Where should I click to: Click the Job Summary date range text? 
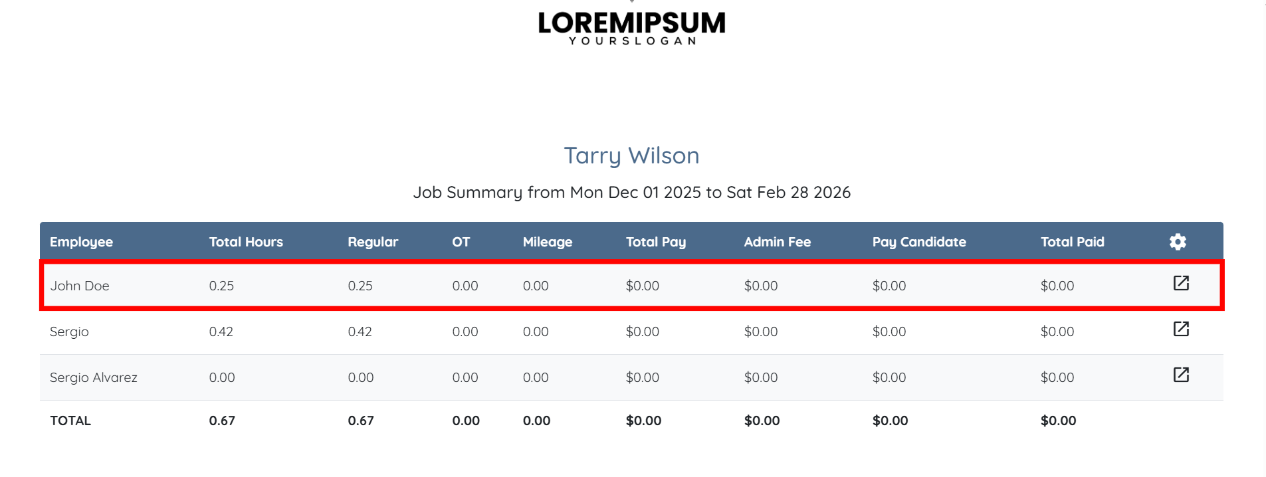pyautogui.click(x=631, y=193)
